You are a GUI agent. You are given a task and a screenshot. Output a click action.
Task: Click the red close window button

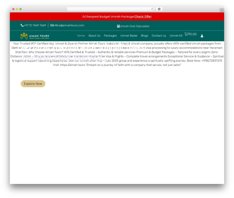click(14, 9)
